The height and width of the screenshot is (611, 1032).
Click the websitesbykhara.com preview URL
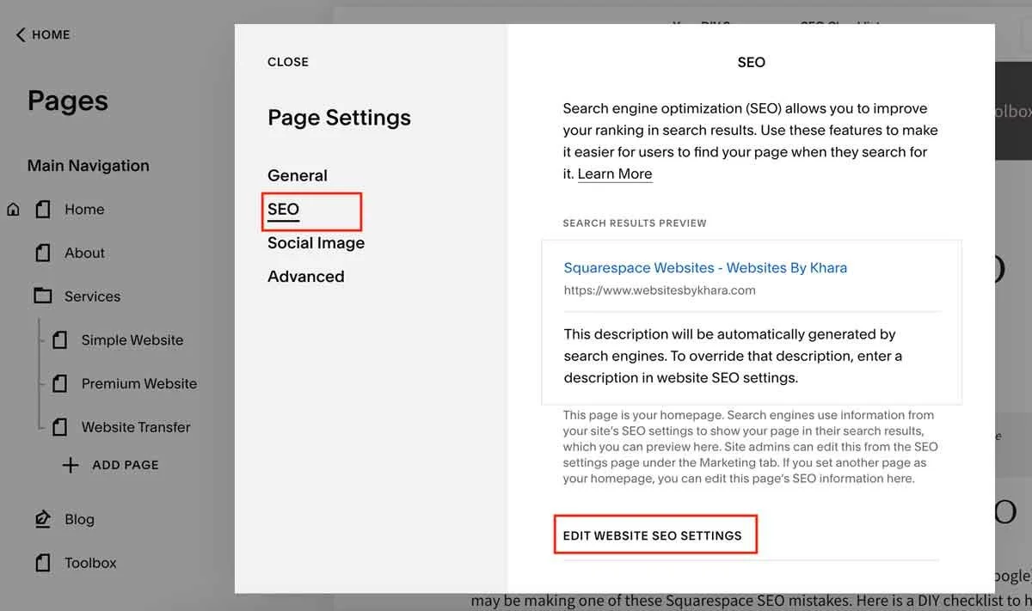[x=660, y=290]
